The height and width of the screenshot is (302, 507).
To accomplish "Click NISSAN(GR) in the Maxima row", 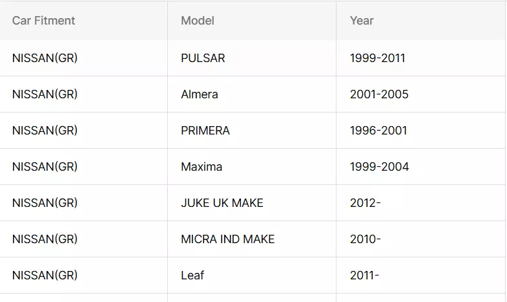I will point(45,167).
